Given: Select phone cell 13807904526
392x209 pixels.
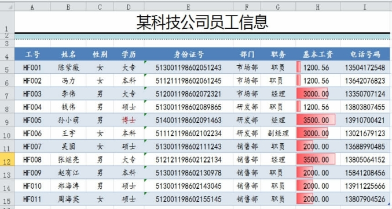Looking at the screenshot, I should [365, 199].
